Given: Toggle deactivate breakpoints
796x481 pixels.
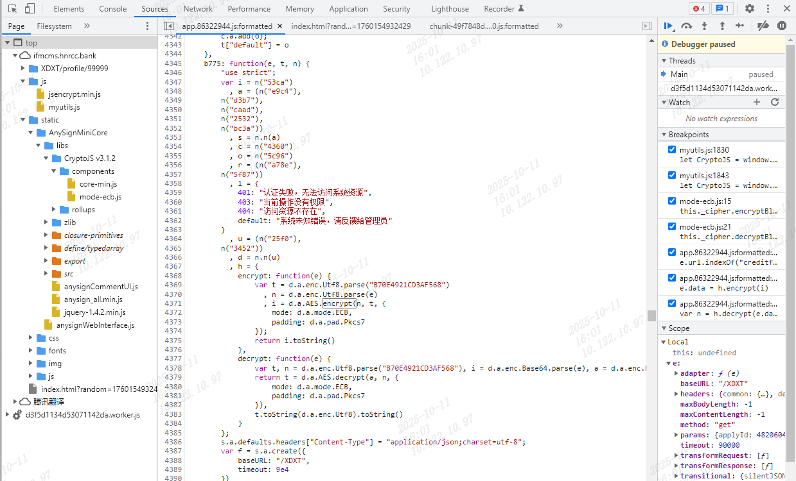Looking at the screenshot, I should tap(763, 26).
